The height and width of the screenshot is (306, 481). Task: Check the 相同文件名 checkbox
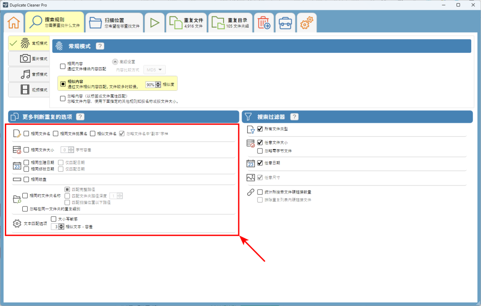(x=26, y=133)
